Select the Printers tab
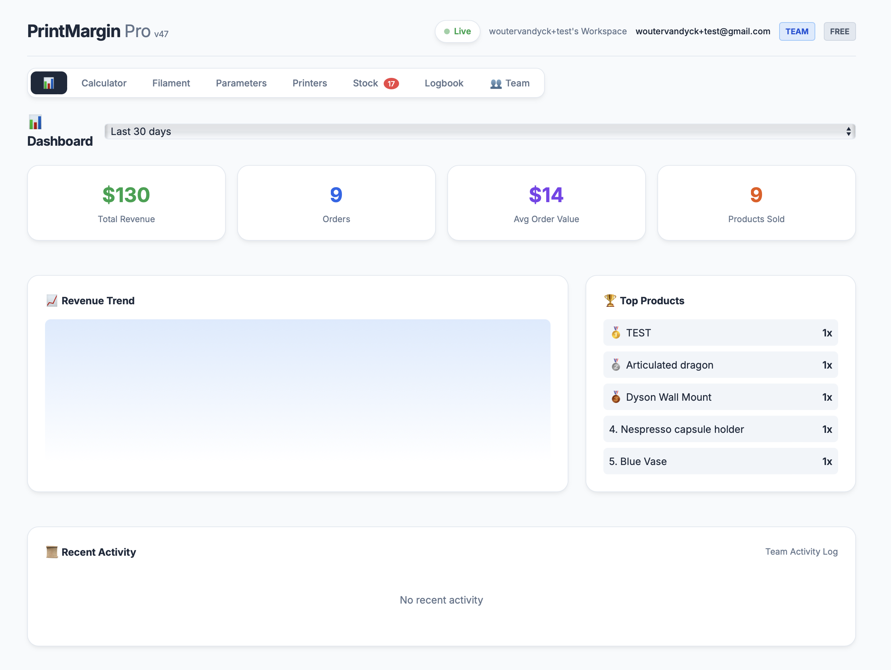The height and width of the screenshot is (670, 891). click(310, 83)
